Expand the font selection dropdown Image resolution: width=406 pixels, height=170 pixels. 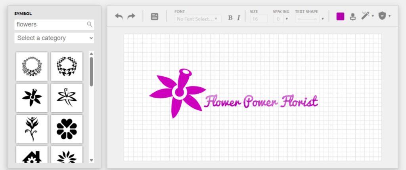point(198,19)
